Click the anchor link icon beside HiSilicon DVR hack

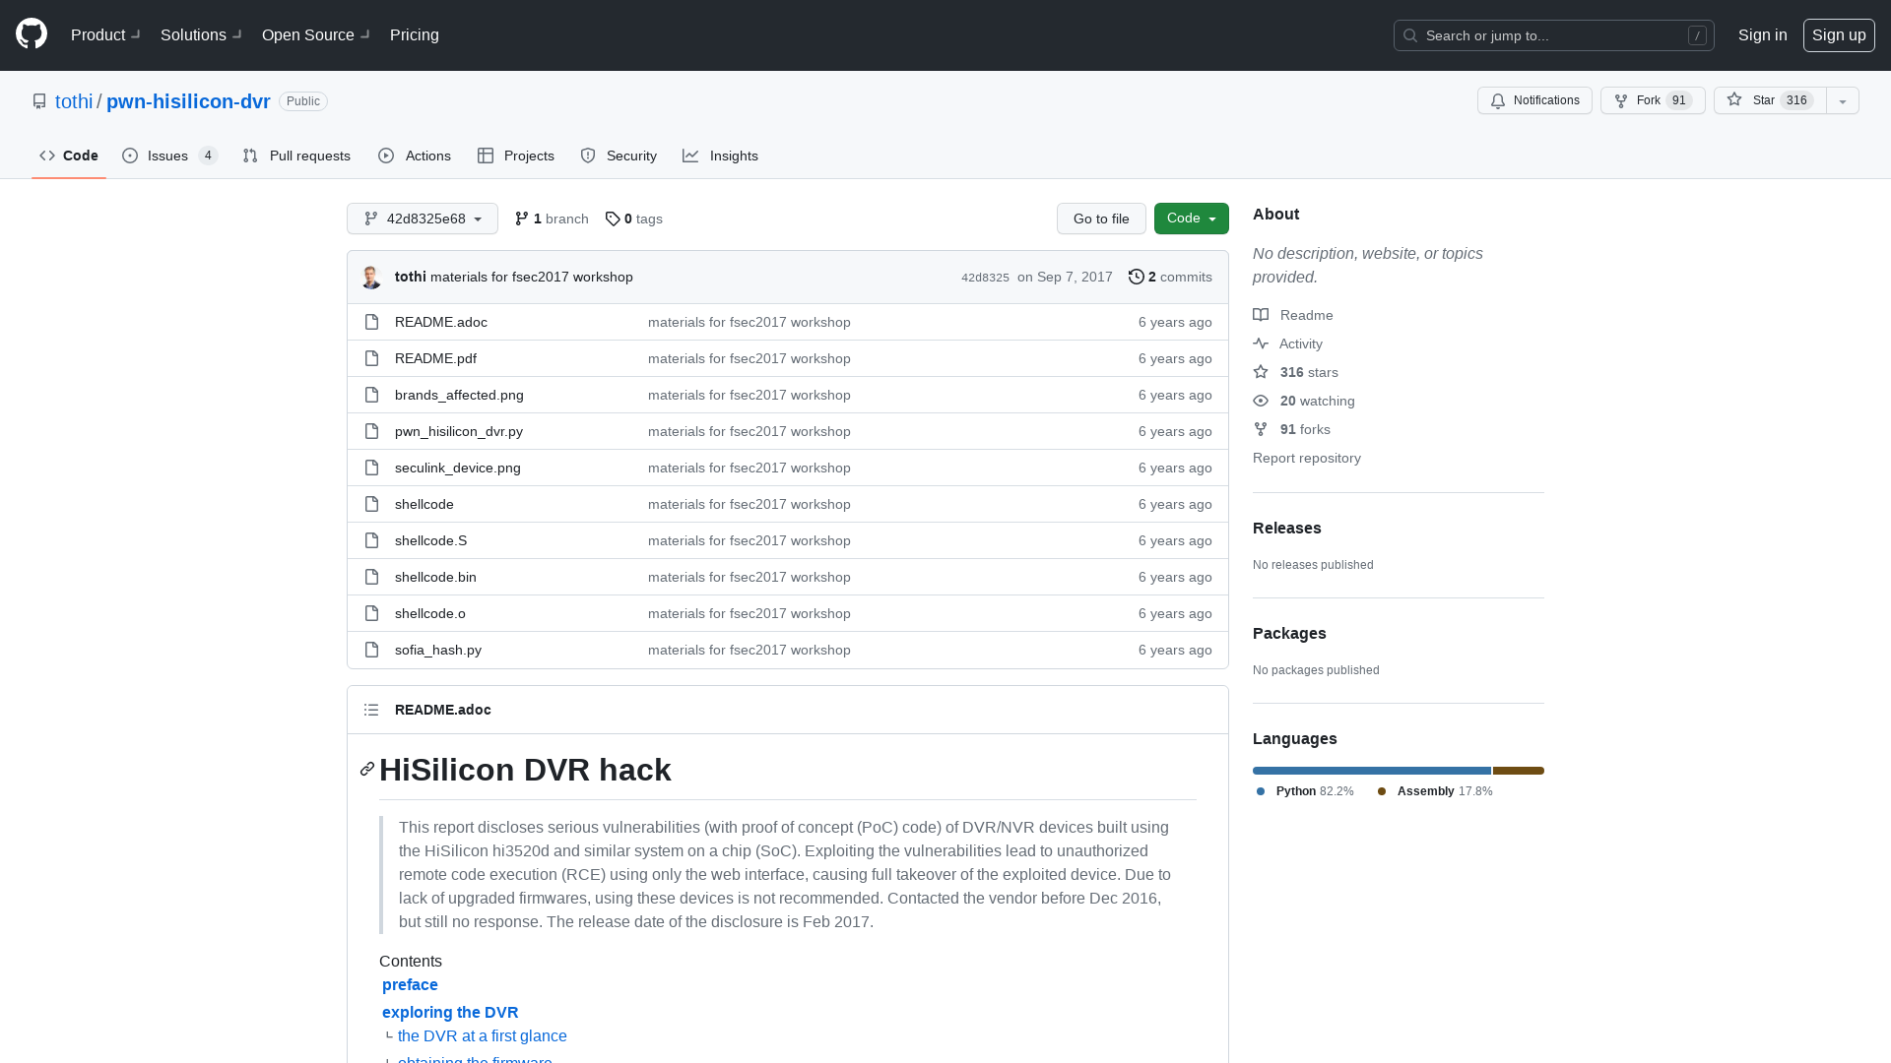tap(367, 769)
